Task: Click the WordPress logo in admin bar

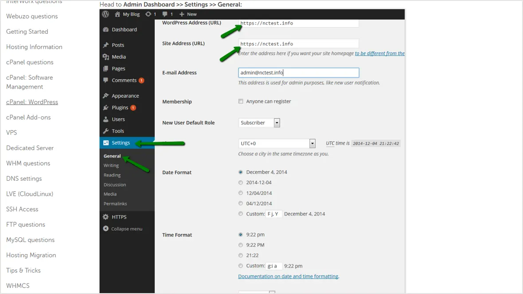Action: tap(106, 14)
